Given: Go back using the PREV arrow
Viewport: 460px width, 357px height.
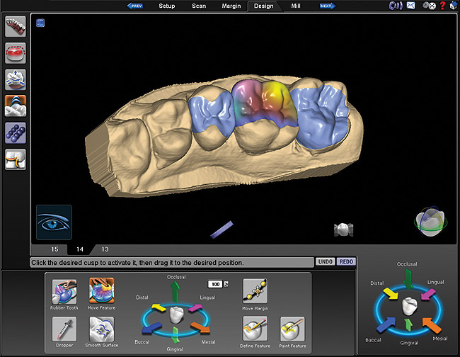Looking at the screenshot, I should (x=136, y=6).
